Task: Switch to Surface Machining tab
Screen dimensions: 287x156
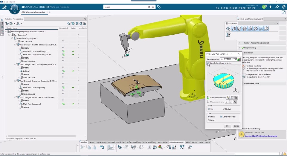Action: tap(134, 142)
